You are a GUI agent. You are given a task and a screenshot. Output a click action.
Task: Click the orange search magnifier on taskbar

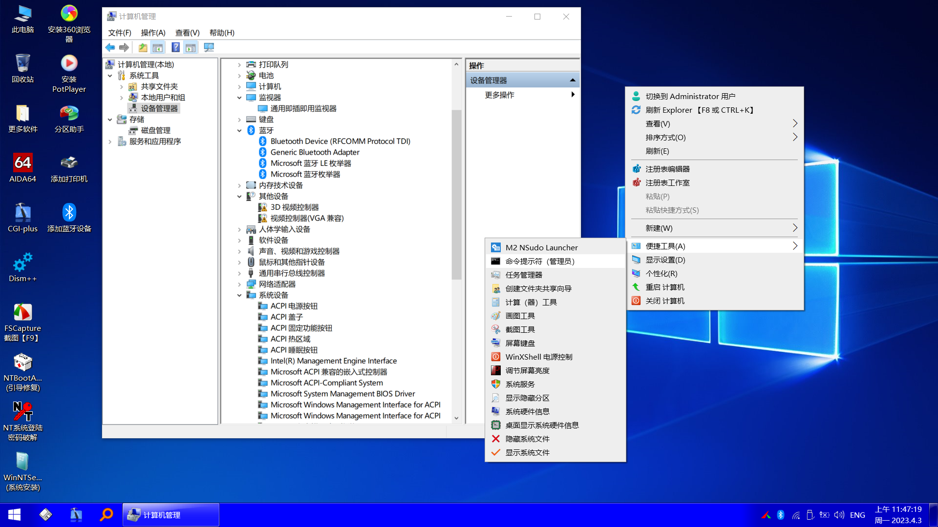(x=107, y=515)
